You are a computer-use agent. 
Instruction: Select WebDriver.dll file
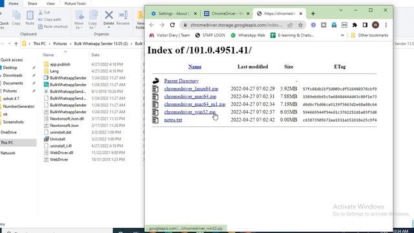point(61,153)
